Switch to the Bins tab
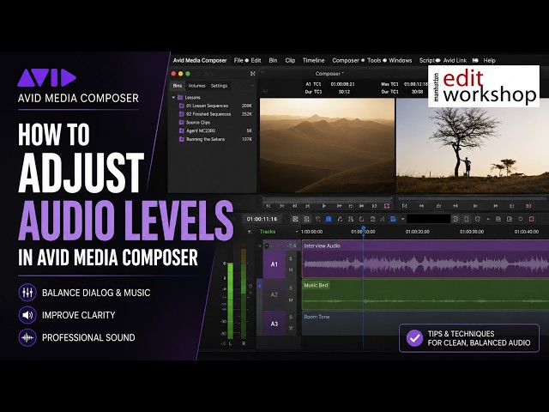The image size is (549, 412). (x=178, y=86)
